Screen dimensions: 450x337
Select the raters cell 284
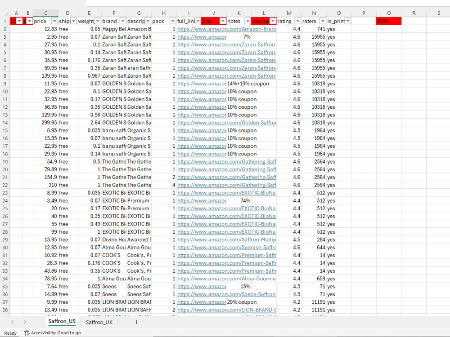pyautogui.click(x=314, y=239)
